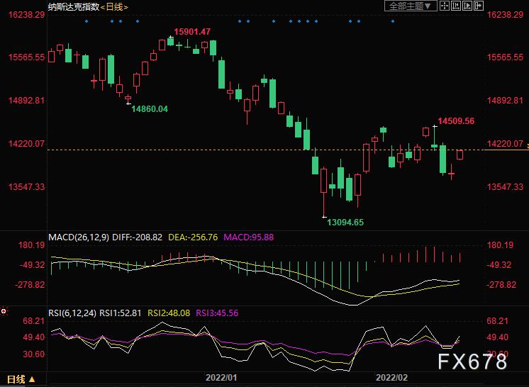Click the MACD(26,12,9) indicator label
Viewport: 529px width, 387px height.
(x=79, y=237)
